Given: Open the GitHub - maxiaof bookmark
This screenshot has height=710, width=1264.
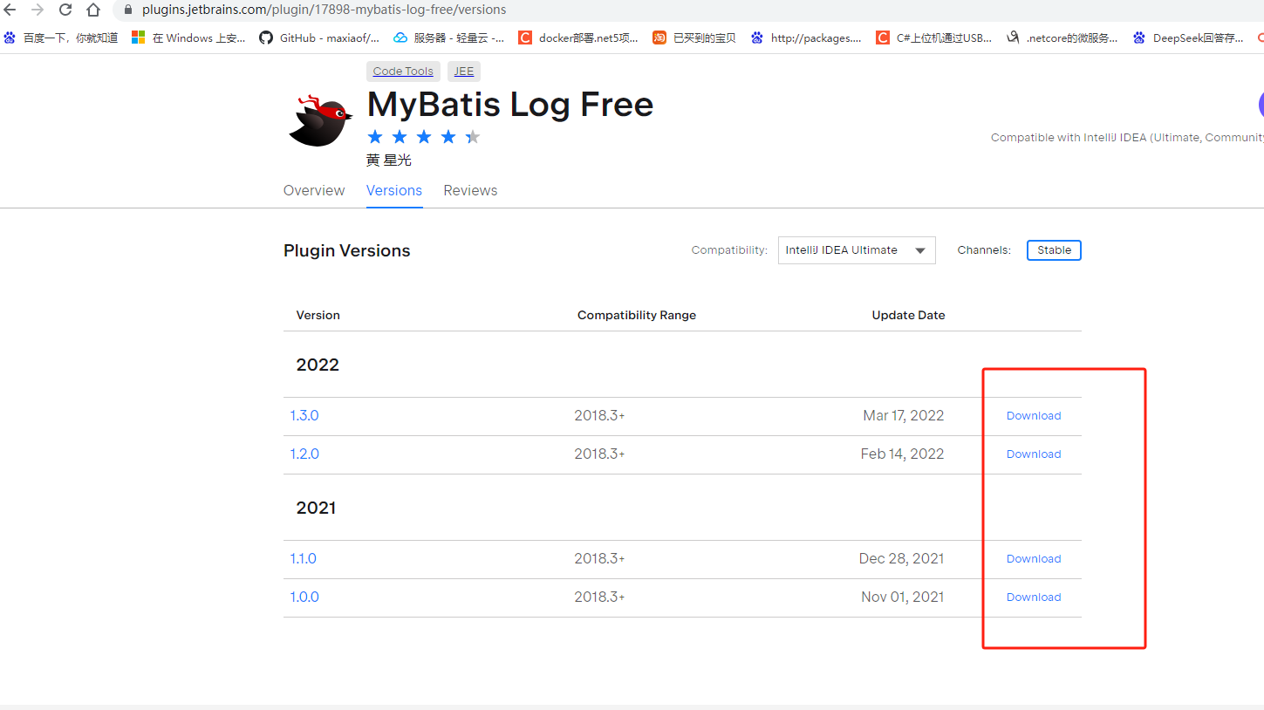Looking at the screenshot, I should pos(319,38).
